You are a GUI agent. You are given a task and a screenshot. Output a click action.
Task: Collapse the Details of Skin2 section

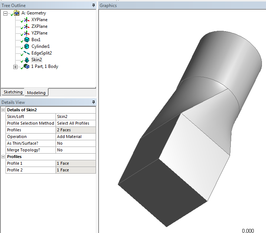click(x=3, y=110)
